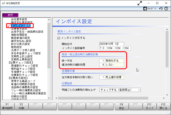Click 【伝票チェック設定】 heading in list
Screen dimensions: 171x115
pos(21,63)
